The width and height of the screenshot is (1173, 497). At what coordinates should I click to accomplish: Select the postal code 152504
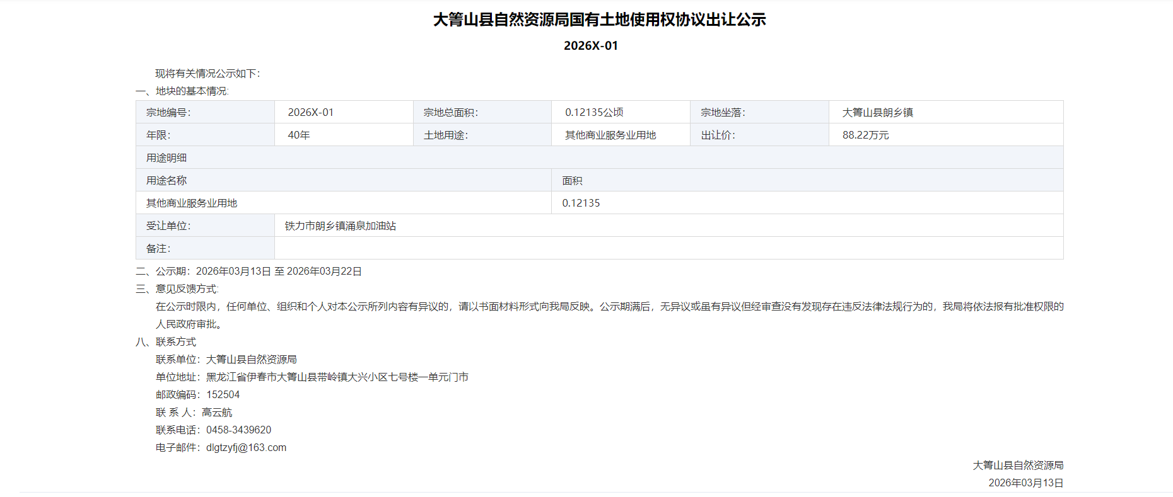(x=223, y=394)
